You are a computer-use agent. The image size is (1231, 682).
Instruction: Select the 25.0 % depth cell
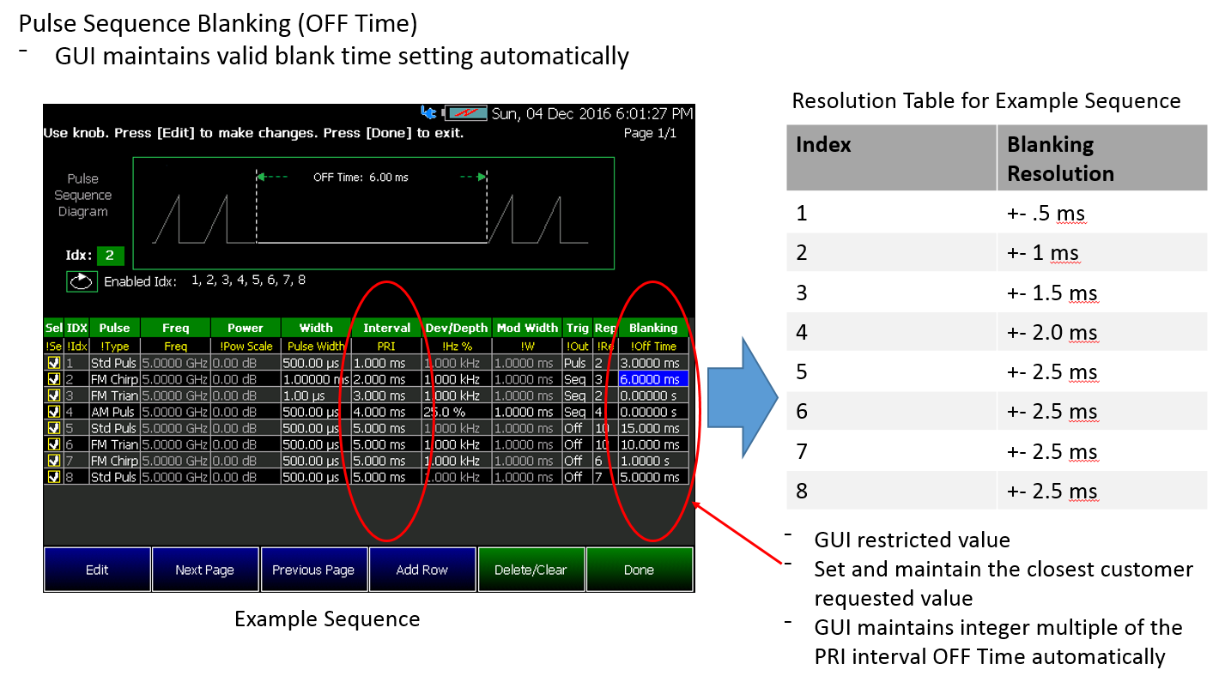pos(458,412)
